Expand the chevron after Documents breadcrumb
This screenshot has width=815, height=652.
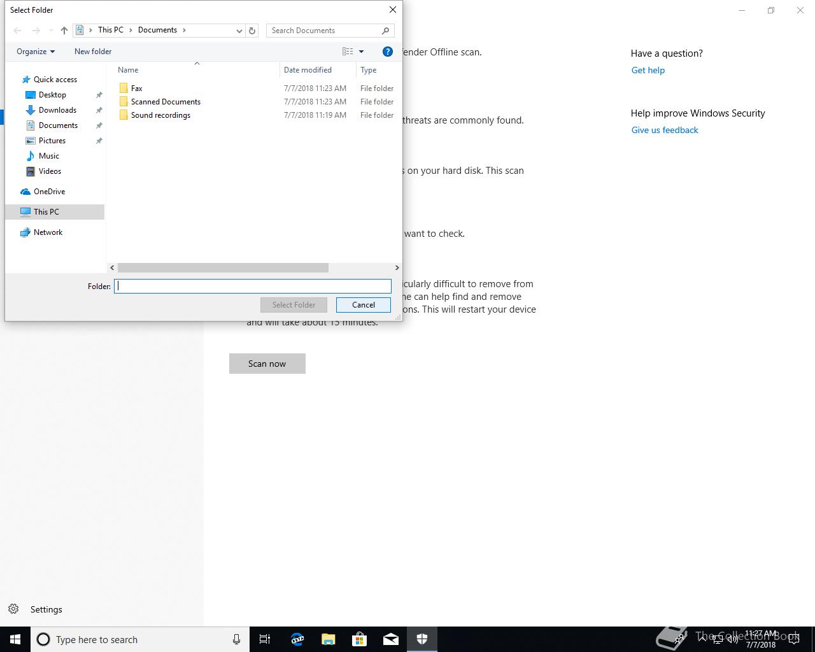(185, 30)
